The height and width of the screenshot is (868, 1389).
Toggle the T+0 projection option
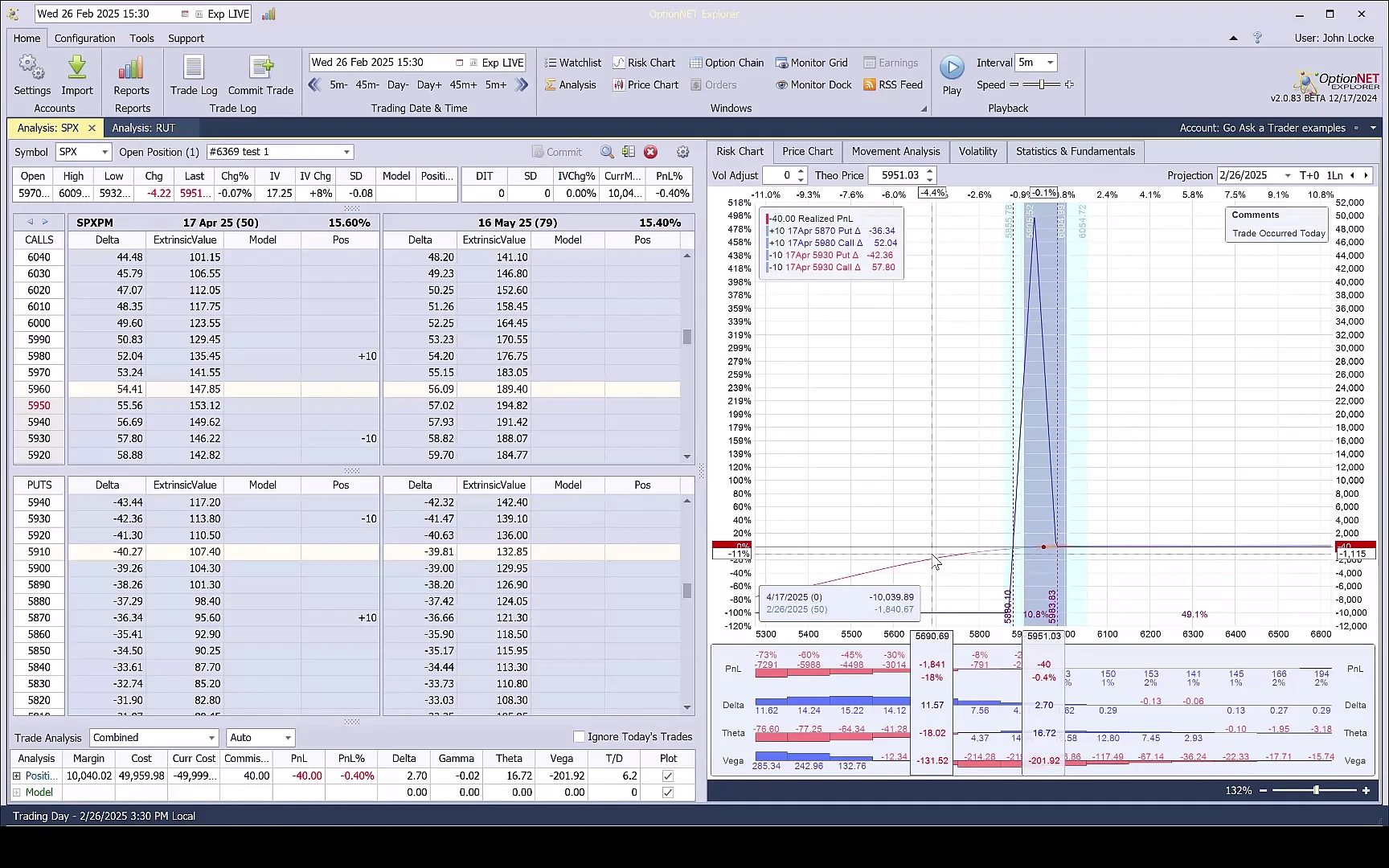(x=1309, y=175)
